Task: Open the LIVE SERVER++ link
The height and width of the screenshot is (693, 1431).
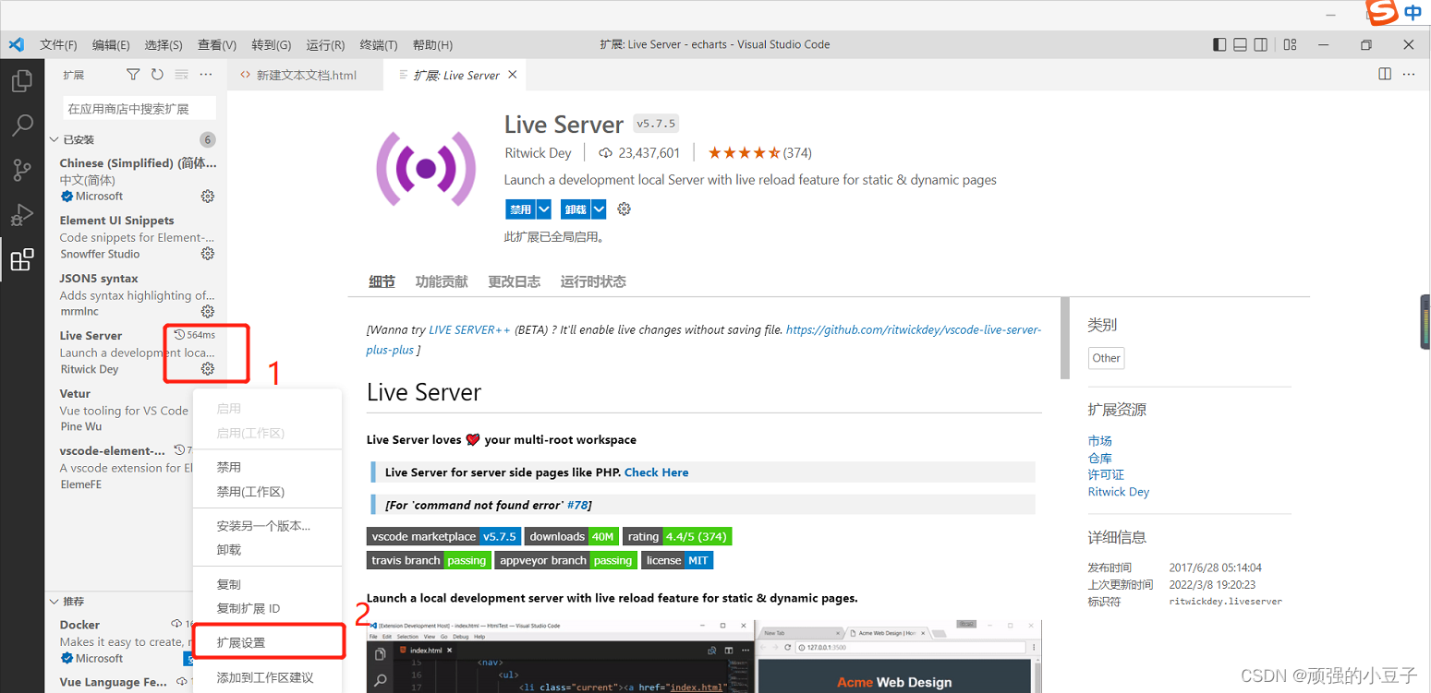Action: (x=469, y=329)
